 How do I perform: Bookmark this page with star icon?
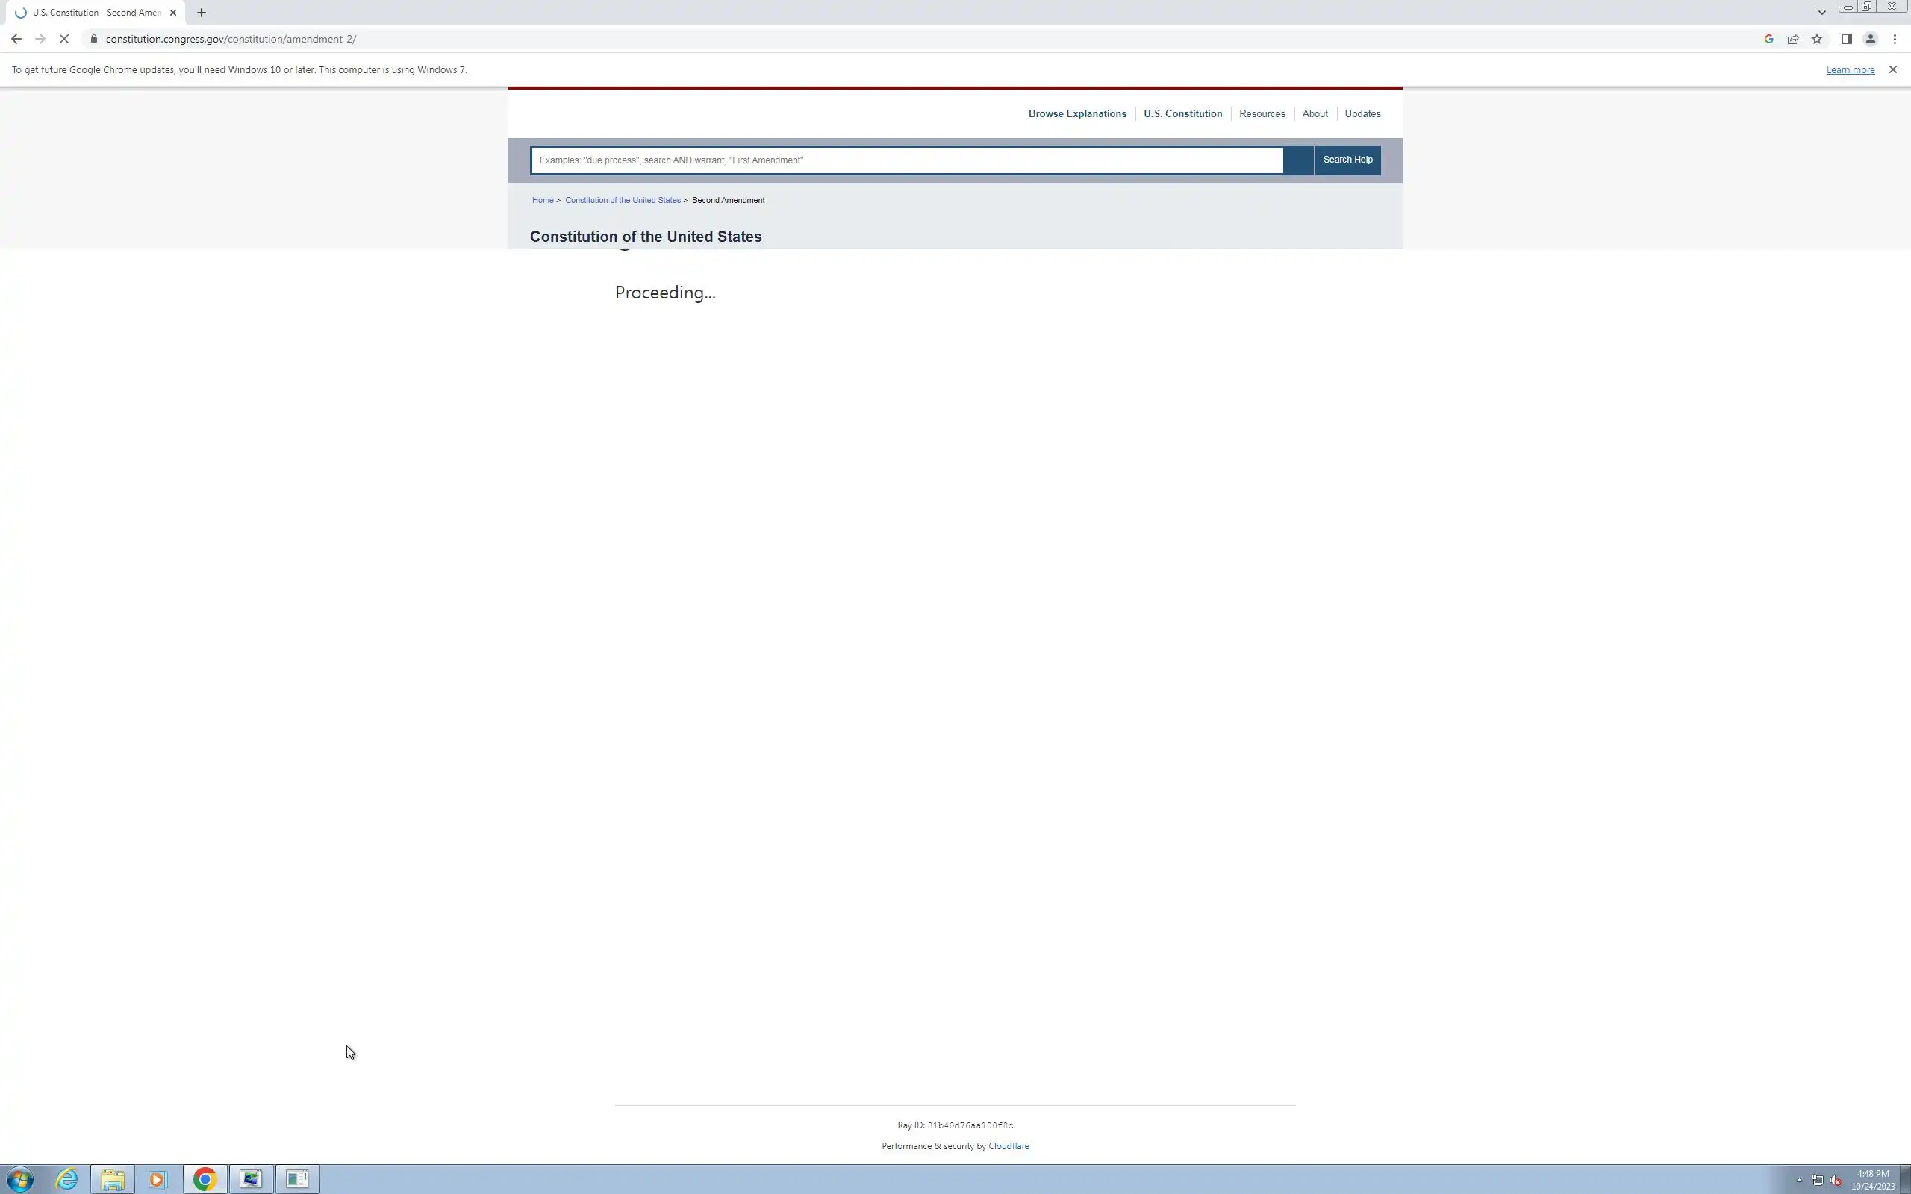pyautogui.click(x=1817, y=39)
